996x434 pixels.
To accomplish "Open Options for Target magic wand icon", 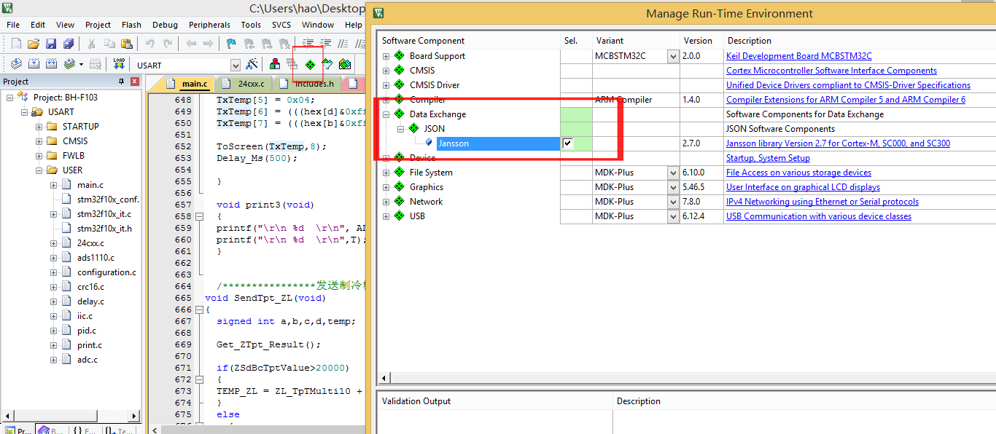I will 252,64.
